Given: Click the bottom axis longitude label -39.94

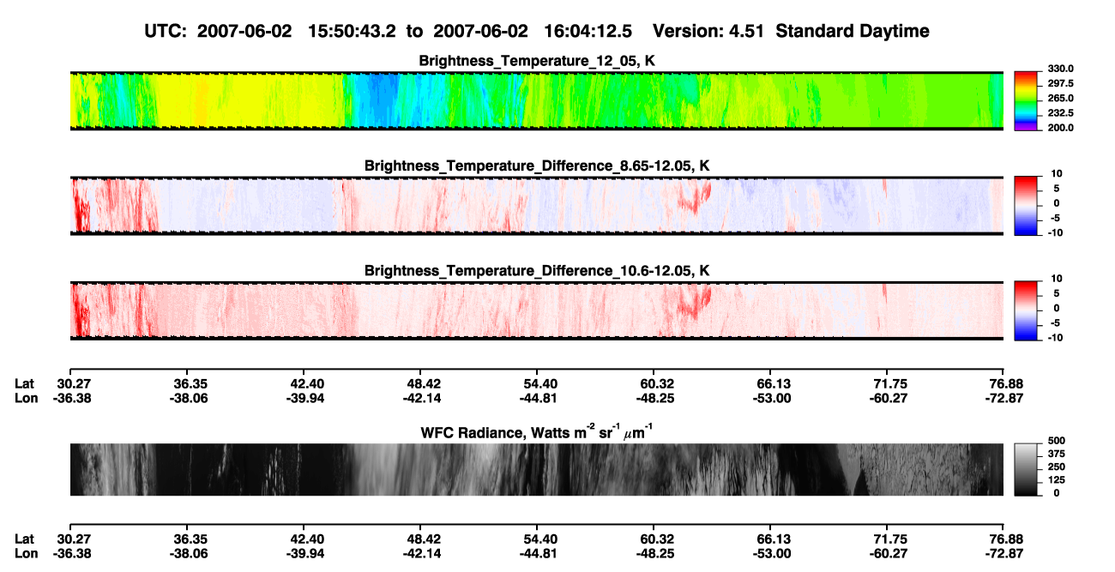Looking at the screenshot, I should point(305,553).
